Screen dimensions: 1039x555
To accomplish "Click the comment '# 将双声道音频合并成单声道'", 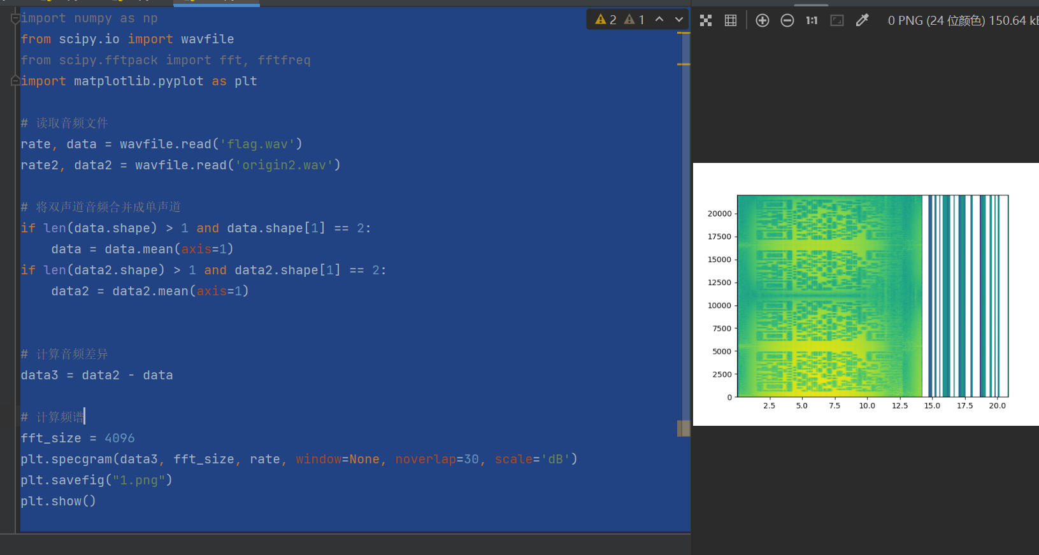I will coord(101,207).
